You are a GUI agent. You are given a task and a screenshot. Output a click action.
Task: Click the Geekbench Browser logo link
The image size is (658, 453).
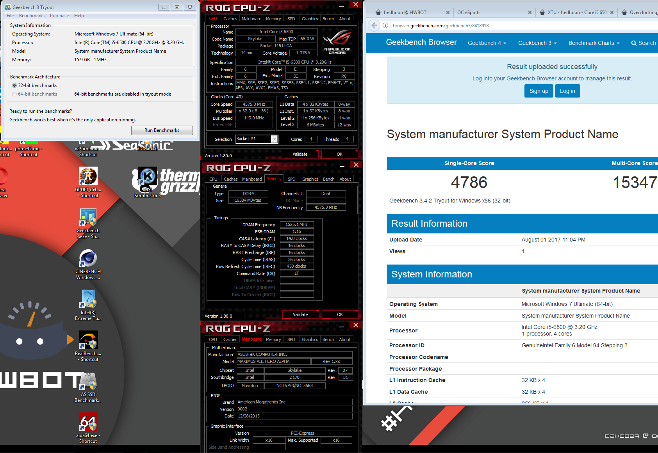[x=421, y=42]
